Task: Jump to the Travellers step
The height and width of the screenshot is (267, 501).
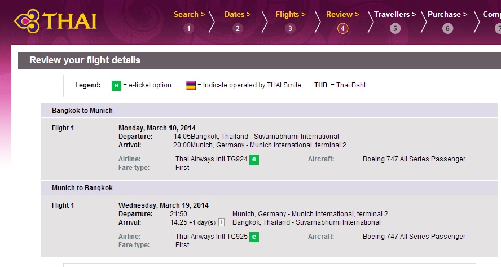Action: pos(395,15)
